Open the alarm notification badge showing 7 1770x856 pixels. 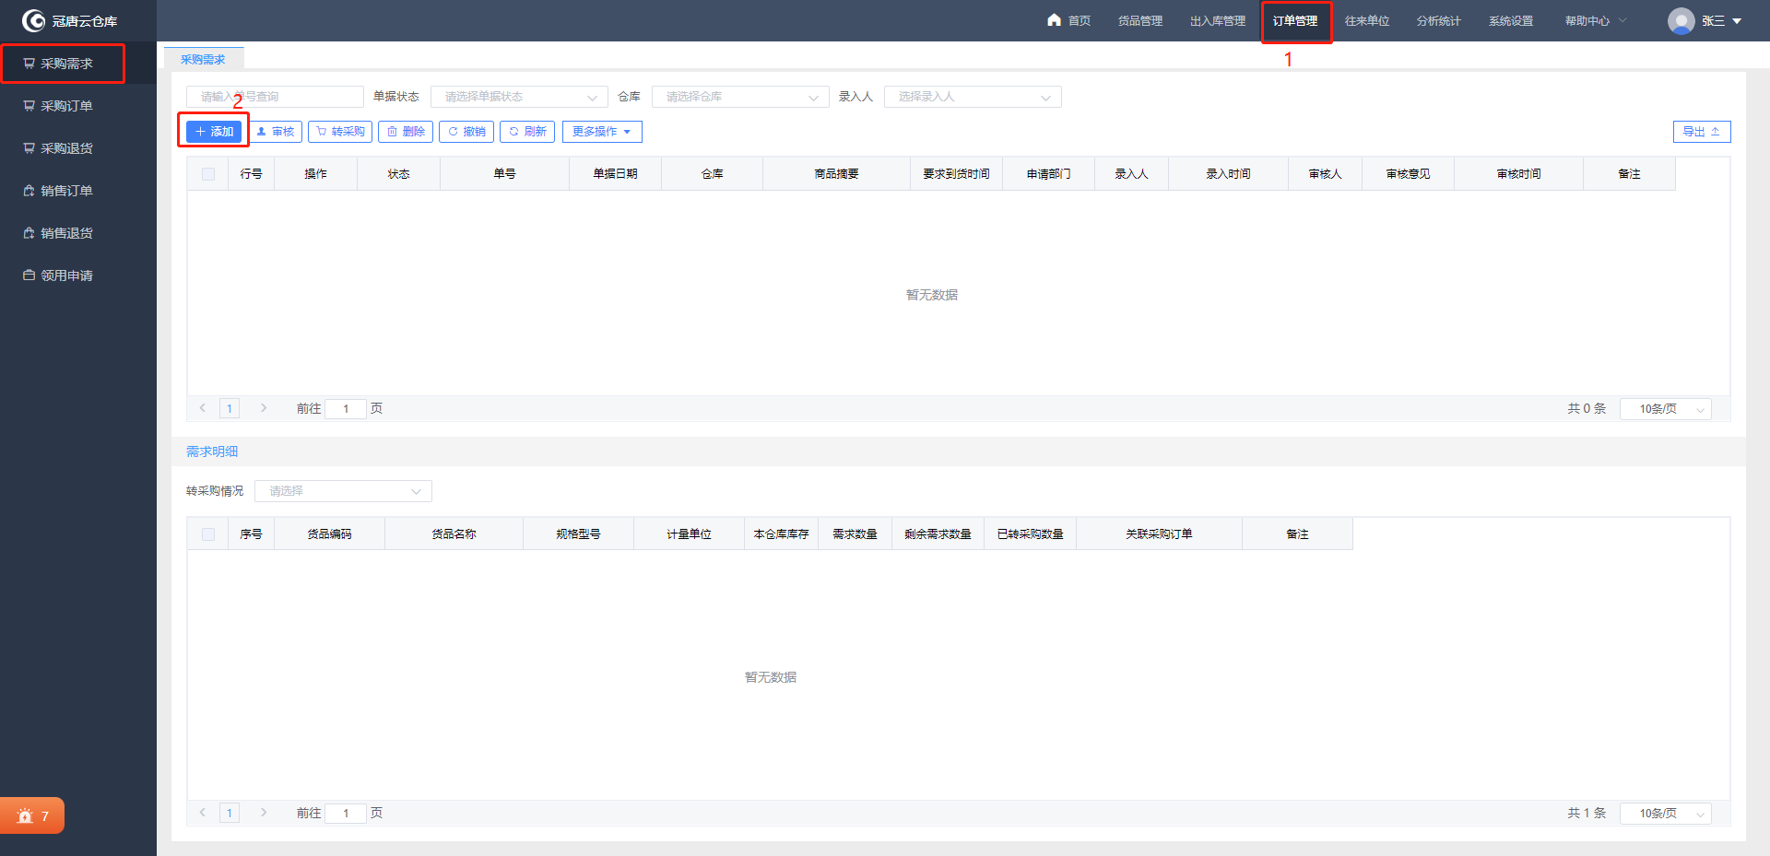point(32,815)
